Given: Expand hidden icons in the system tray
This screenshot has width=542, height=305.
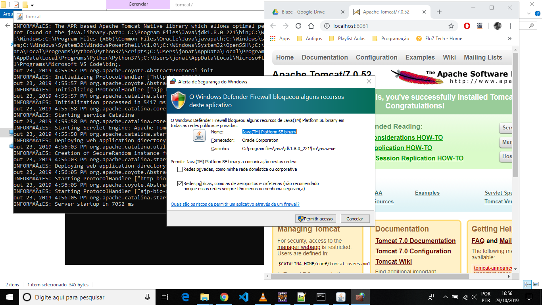Looking at the screenshot, I should point(445,297).
